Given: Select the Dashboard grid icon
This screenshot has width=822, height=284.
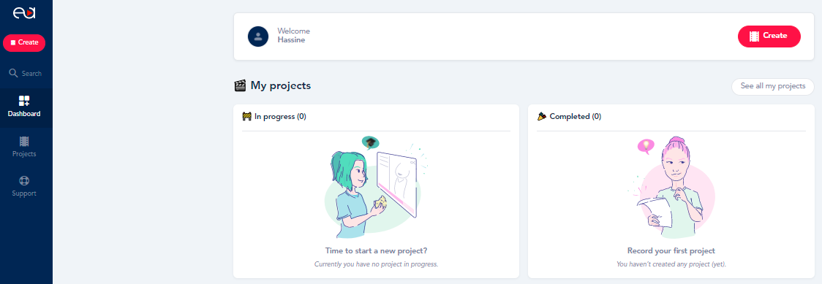Looking at the screenshot, I should point(24,101).
